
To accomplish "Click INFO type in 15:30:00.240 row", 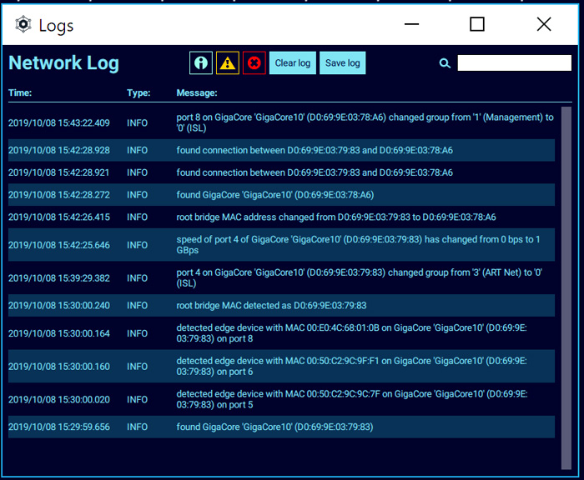I will pos(137,306).
